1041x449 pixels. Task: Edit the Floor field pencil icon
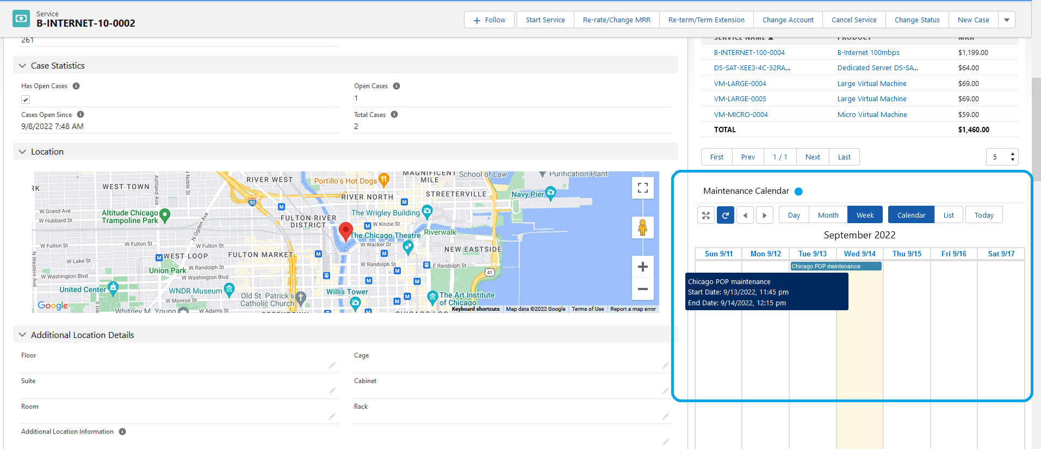(332, 365)
